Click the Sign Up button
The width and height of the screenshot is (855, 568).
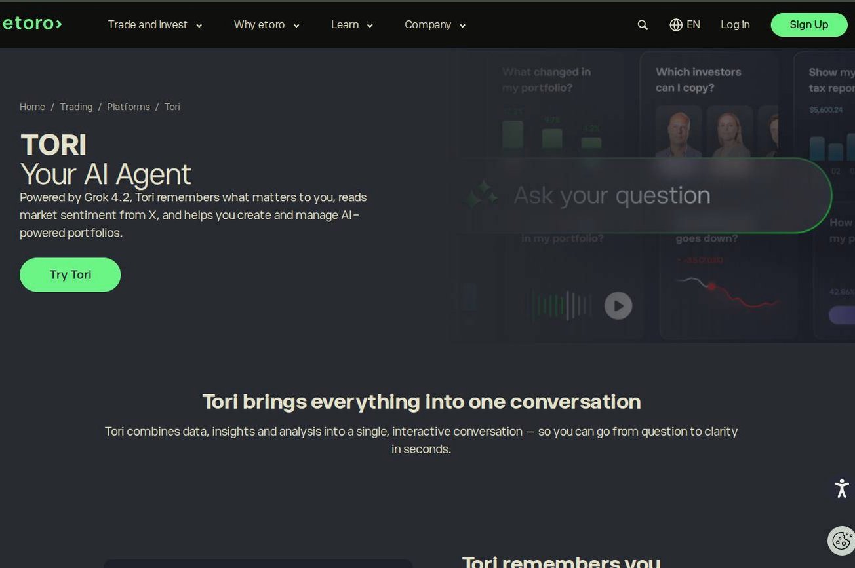coord(809,25)
